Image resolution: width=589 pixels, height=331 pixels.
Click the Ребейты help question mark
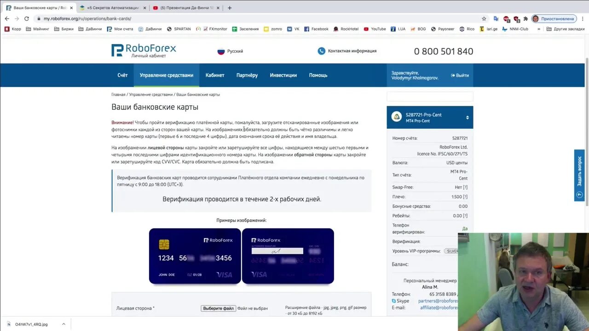tap(465, 216)
